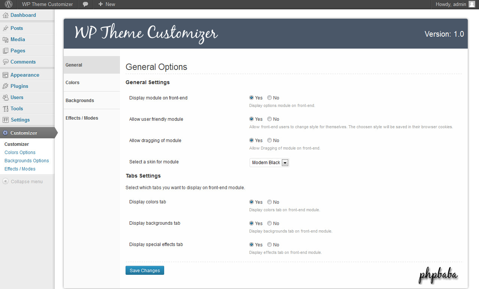Click the Pages icon in sidebar
The image size is (479, 289).
tap(6, 51)
